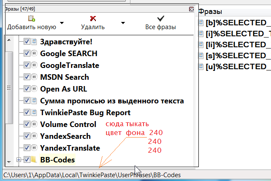Click the icon beside [i]%SELECTED phrase
The image size is (271, 181).
coord(201,33)
